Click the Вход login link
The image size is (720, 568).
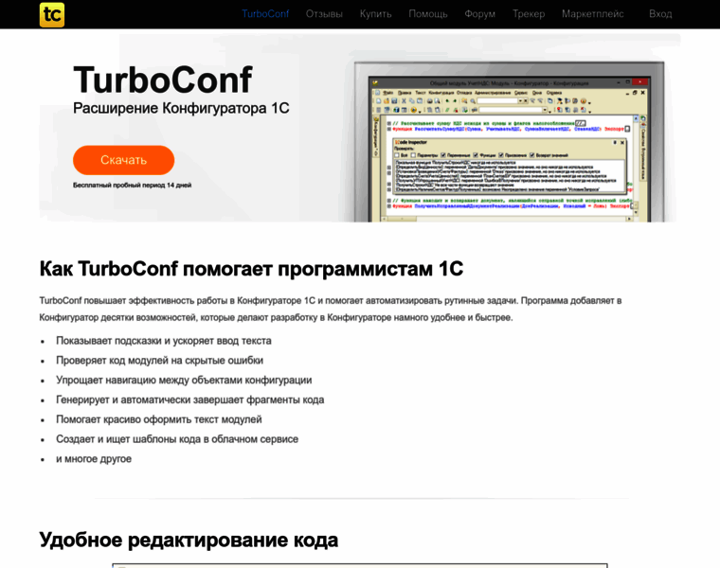click(x=660, y=14)
